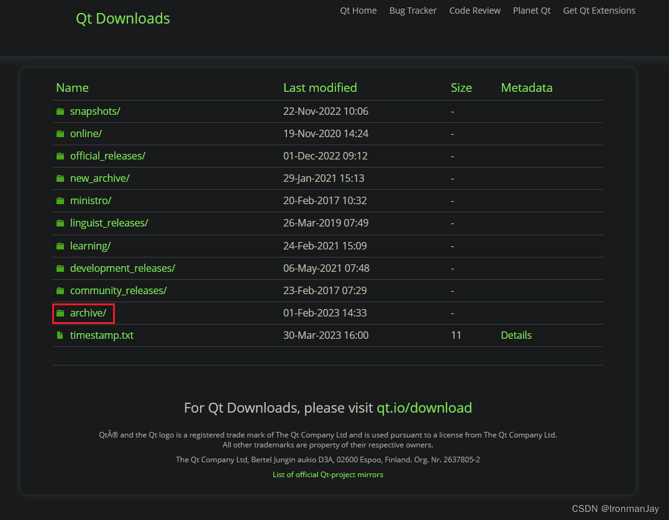Screen dimensions: 669x520
Task: Open the official_releases/ directory link
Action: pyautogui.click(x=107, y=156)
